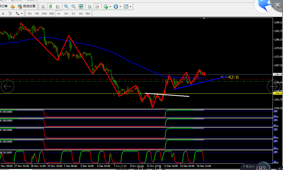This screenshot has width=283, height=170.
Task: Toggle the 自动交易 auto trading button
Action: (x=26, y=6)
